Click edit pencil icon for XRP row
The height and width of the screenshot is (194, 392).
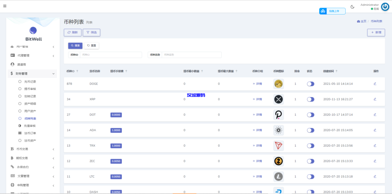pos(375,99)
